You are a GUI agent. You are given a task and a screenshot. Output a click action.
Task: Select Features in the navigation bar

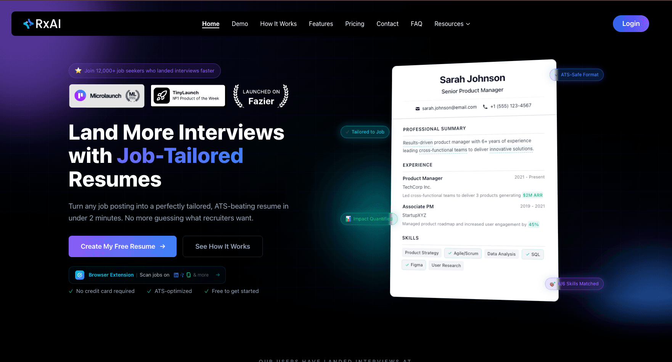tap(321, 24)
